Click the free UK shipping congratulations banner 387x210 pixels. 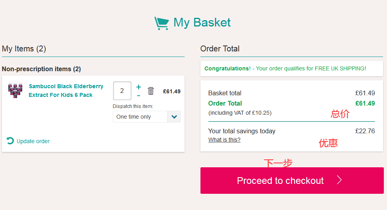tap(285, 68)
